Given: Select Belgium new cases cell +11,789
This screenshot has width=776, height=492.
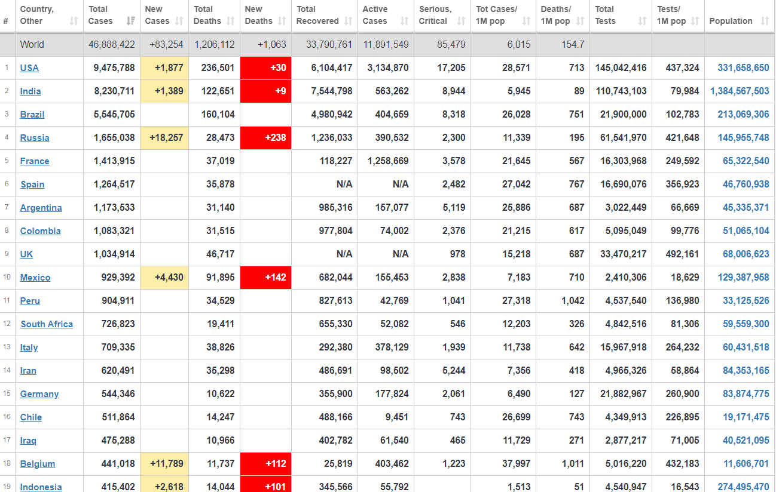Looking at the screenshot, I should click(x=164, y=464).
